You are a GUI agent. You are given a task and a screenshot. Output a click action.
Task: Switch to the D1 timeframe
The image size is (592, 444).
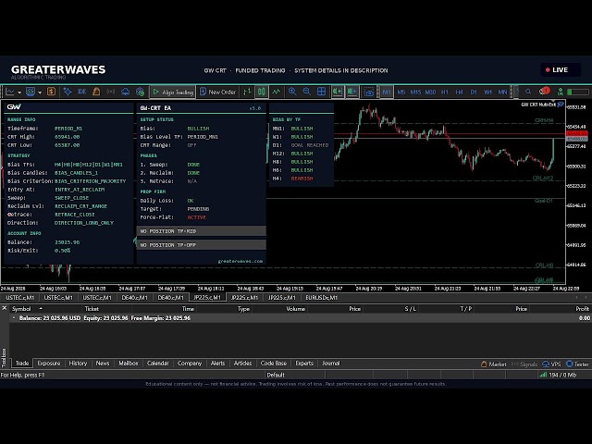474,92
